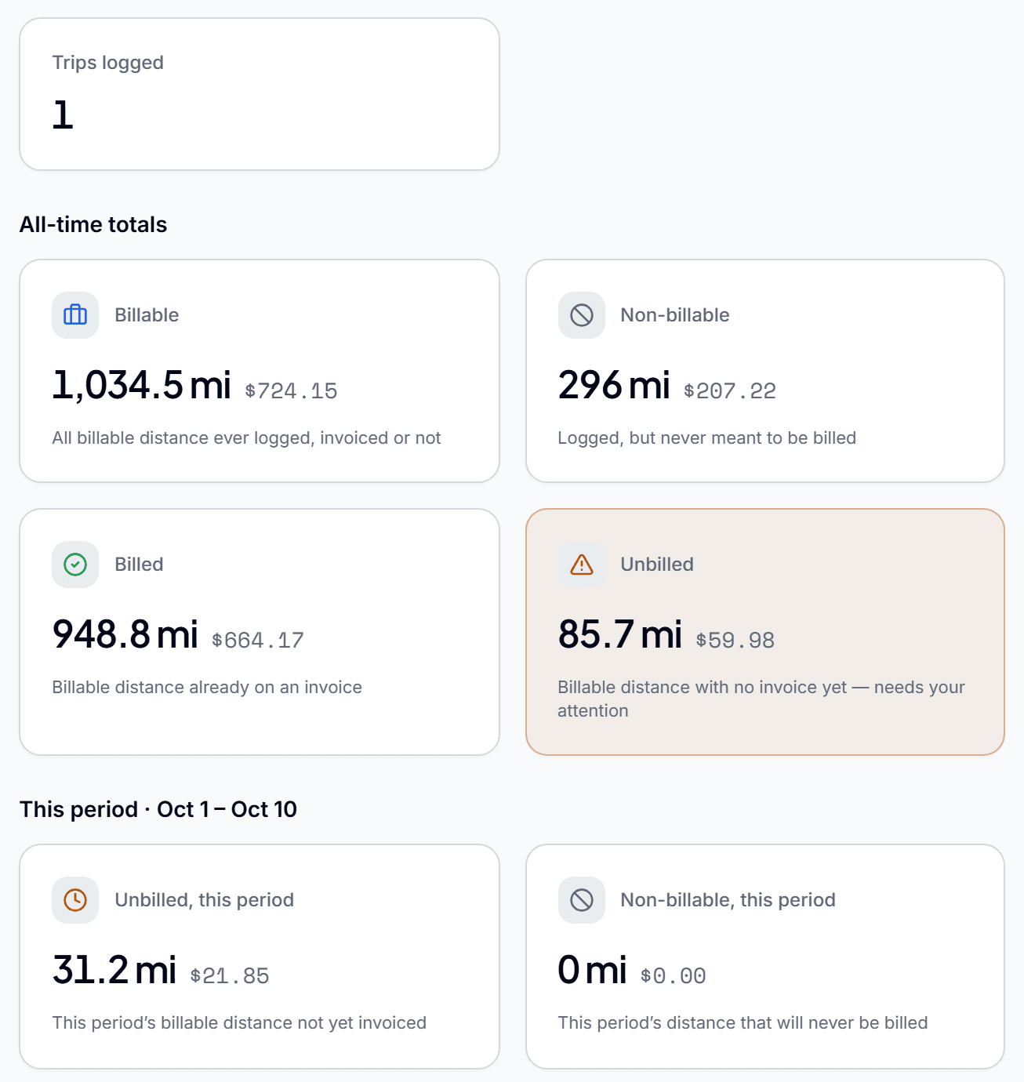Click the 1,034.5 mi billable distance
Image resolution: width=1024 pixels, height=1082 pixels.
point(142,385)
